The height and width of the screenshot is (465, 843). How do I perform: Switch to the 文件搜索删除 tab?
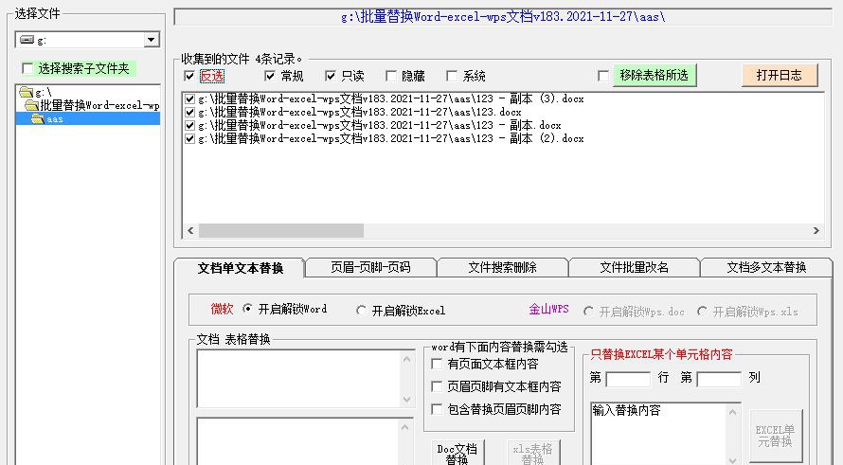click(502, 267)
